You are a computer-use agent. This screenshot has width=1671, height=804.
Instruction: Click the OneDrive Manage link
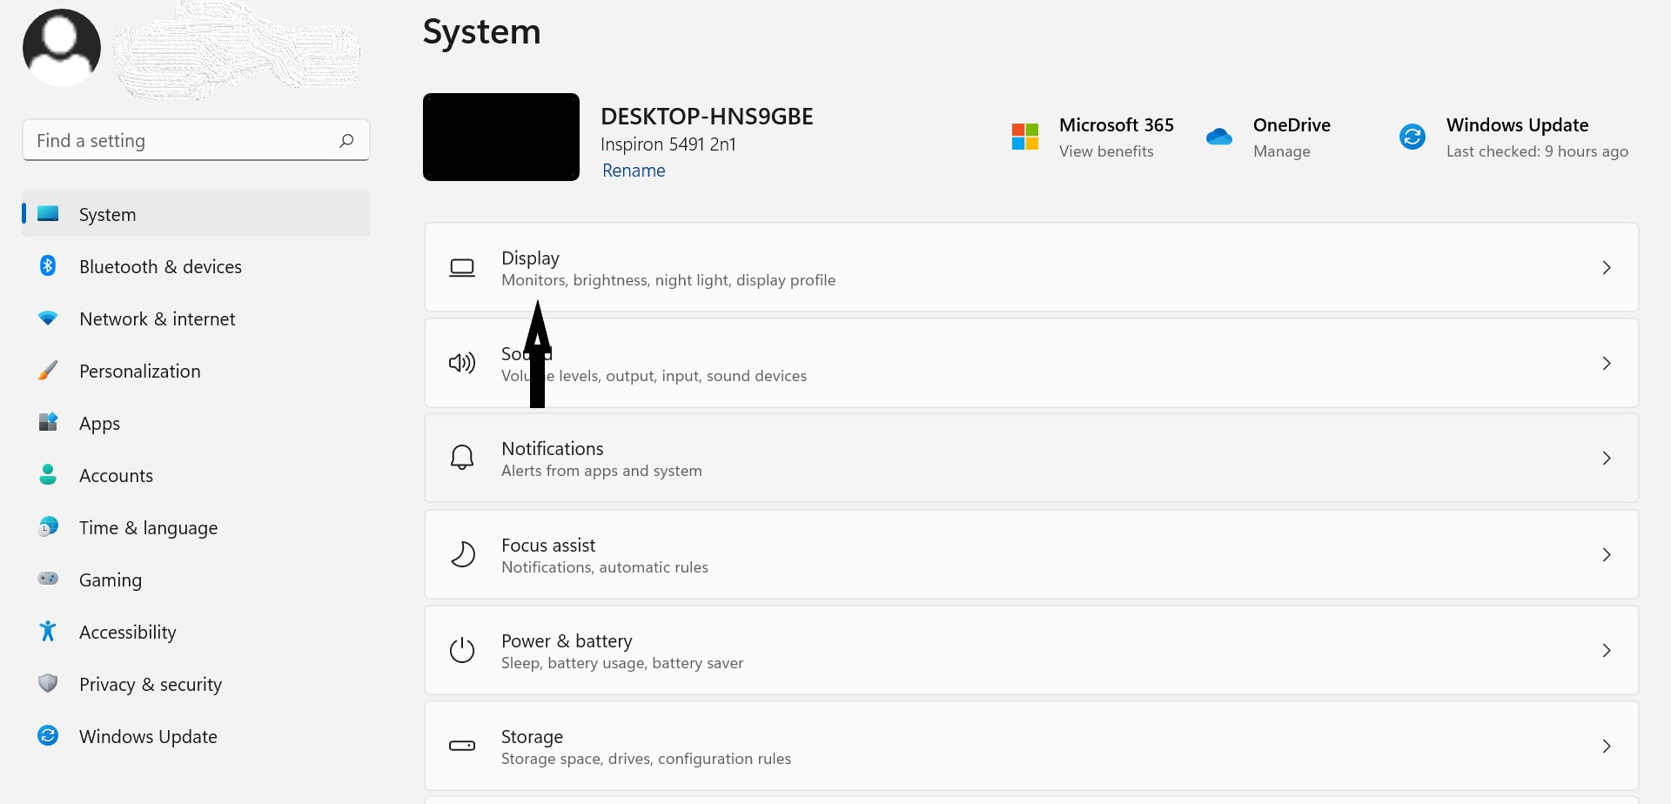[x=1282, y=151]
